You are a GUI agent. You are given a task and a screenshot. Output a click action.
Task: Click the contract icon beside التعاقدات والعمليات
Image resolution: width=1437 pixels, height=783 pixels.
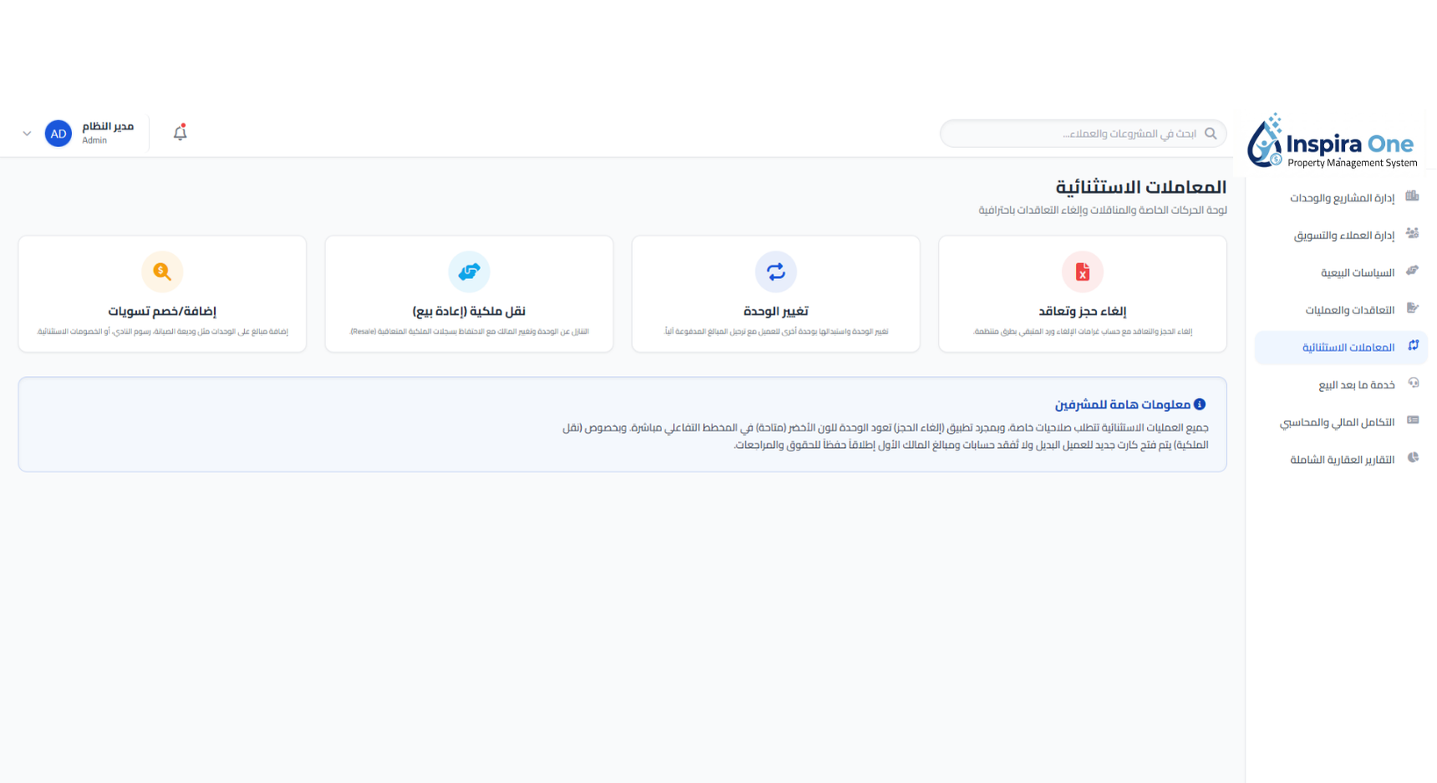(1413, 308)
